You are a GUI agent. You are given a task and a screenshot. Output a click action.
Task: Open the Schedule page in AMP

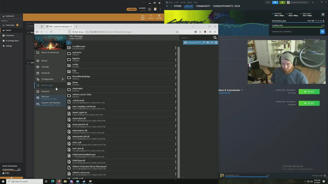pyautogui.click(x=45, y=73)
